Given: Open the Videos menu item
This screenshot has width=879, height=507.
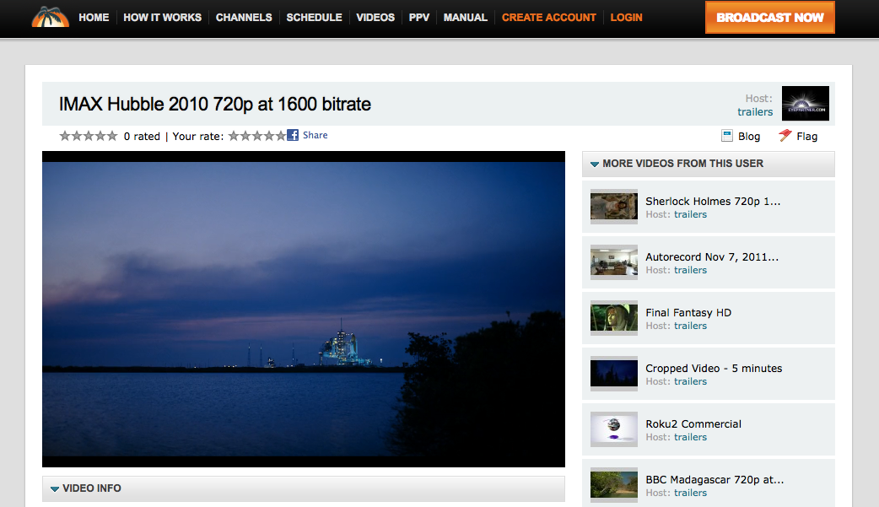Looking at the screenshot, I should pos(375,18).
